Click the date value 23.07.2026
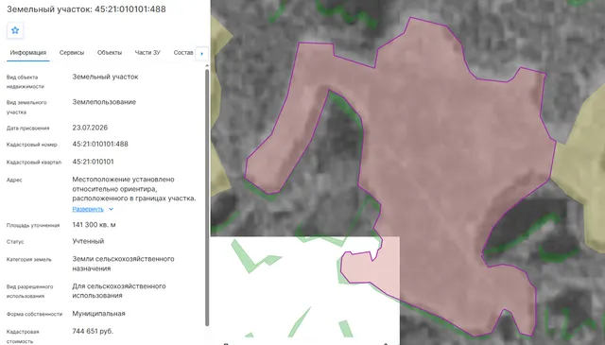 click(x=90, y=128)
